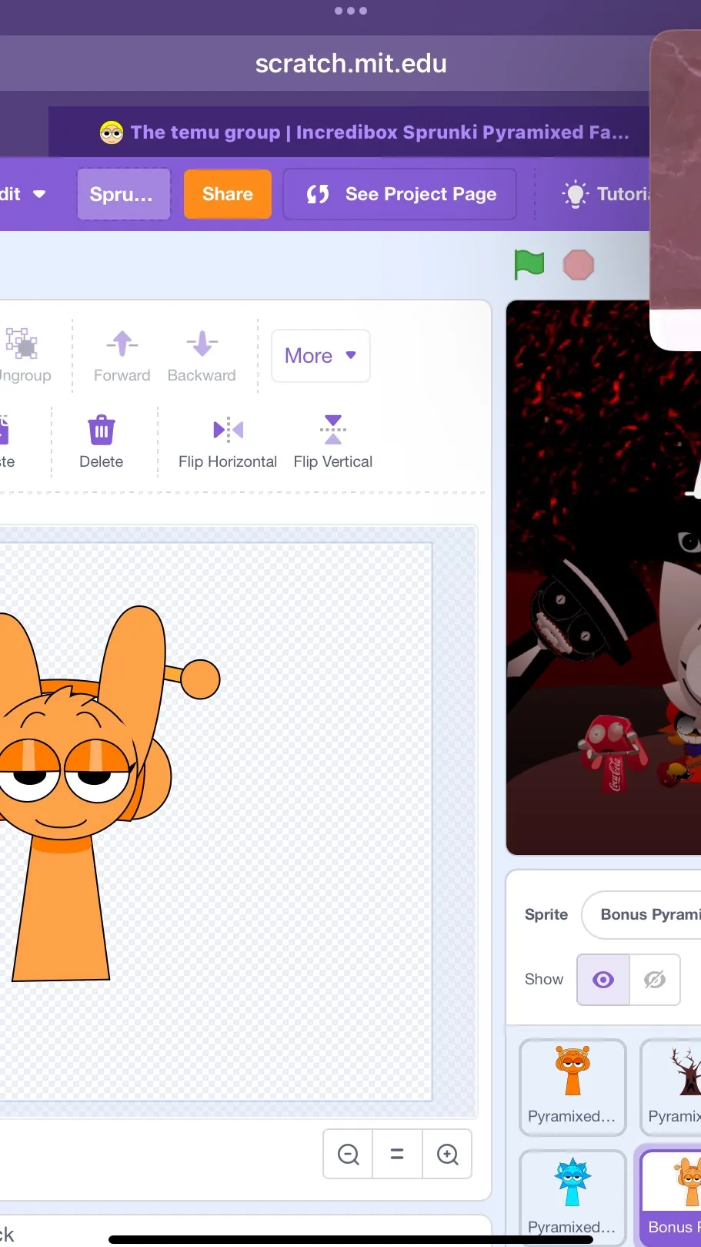The width and height of the screenshot is (701, 1247).
Task: Select the orange Pyramixed sprite thumbnail
Action: click(572, 1087)
